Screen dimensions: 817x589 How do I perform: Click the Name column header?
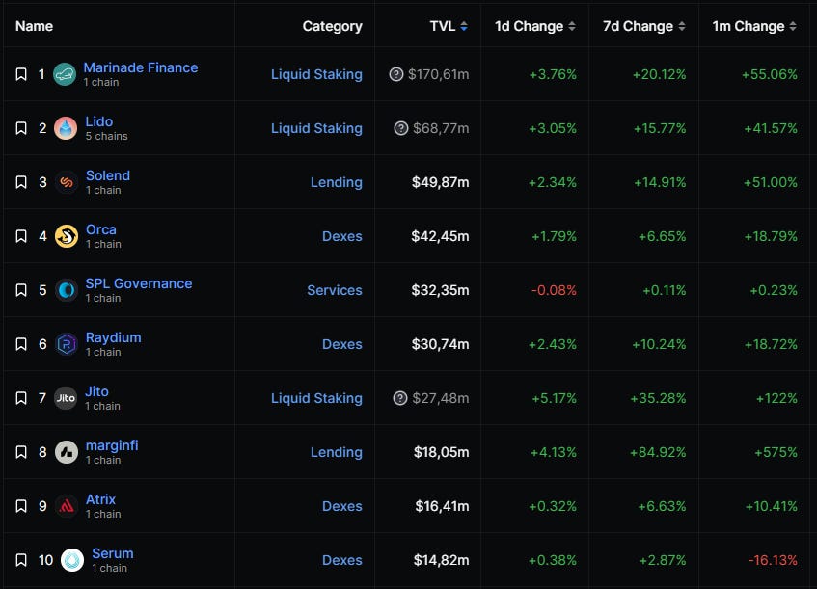34,26
